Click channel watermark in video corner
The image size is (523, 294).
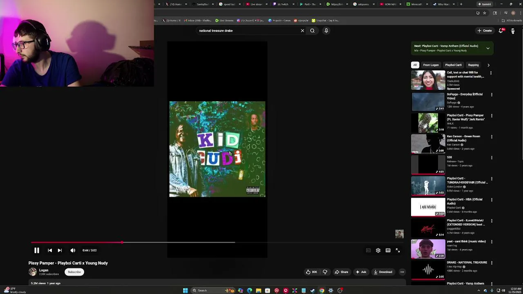pyautogui.click(x=399, y=234)
